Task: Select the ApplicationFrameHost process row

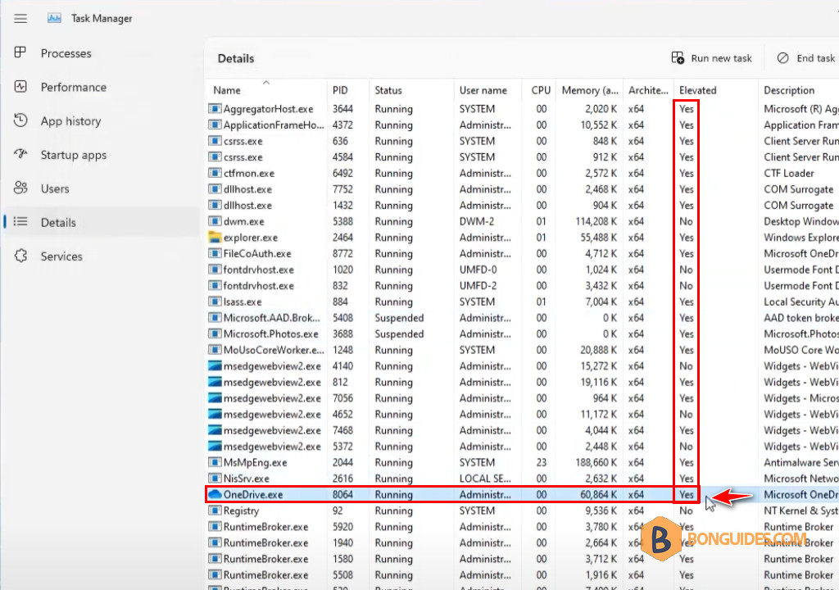Action: point(522,125)
